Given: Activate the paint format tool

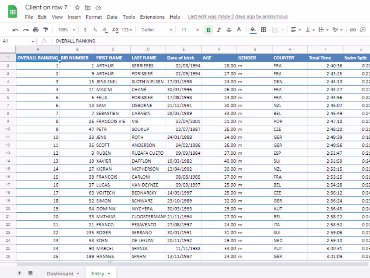Looking at the screenshot, I should pyautogui.click(x=46, y=30).
